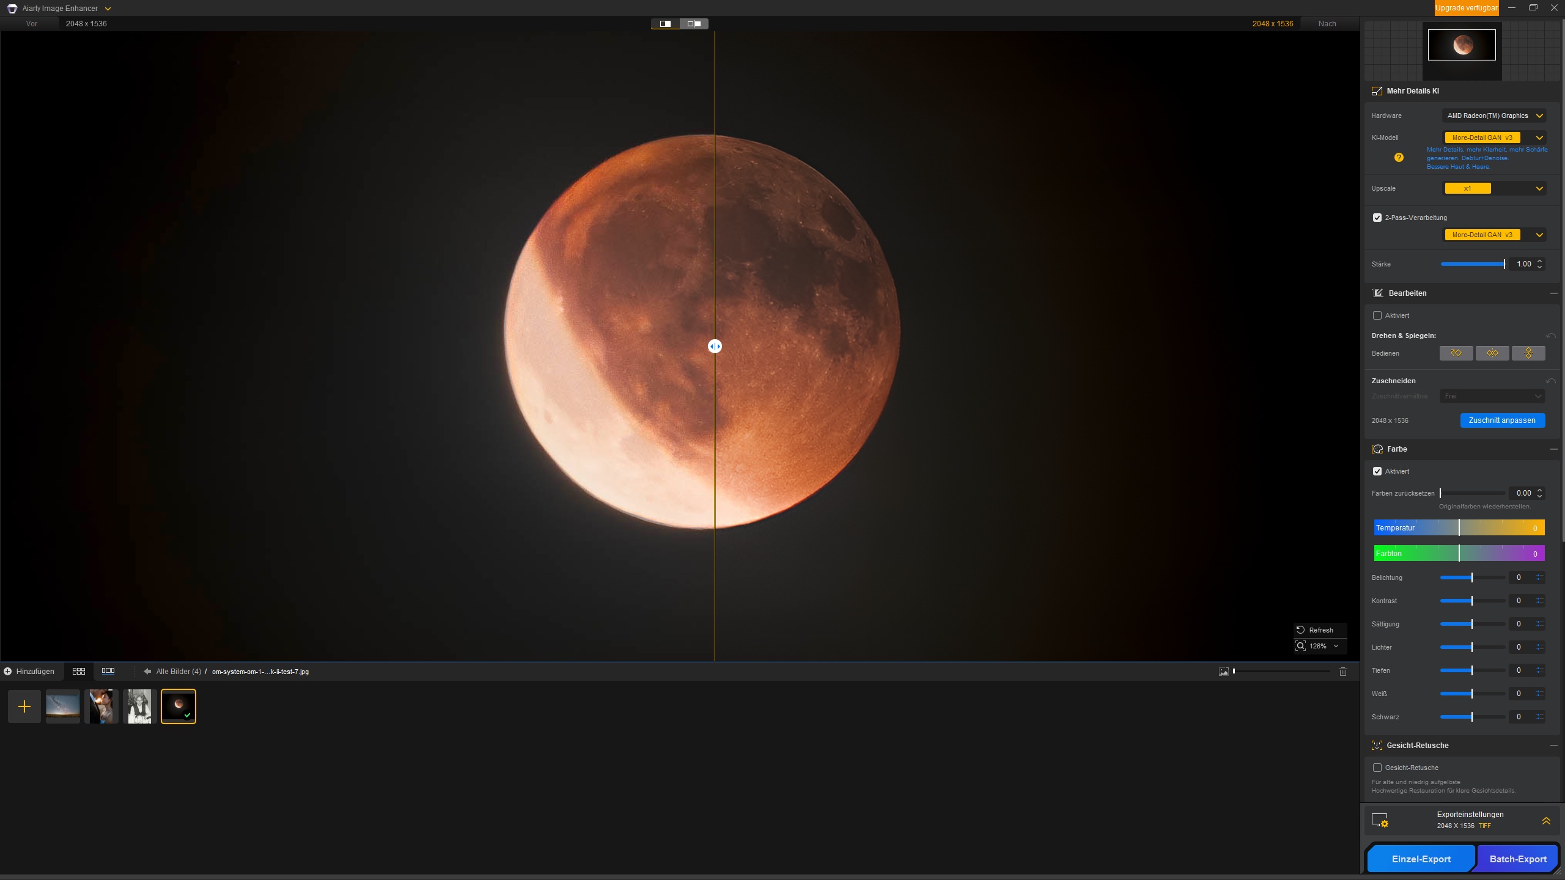The image size is (1565, 880).
Task: Collapse the Bearbeiten section
Action: (1553, 293)
